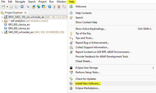Screen dimensions: 156x93
Task: Click the Run ABAP Development Object icon
Action: click(x=39, y=7)
